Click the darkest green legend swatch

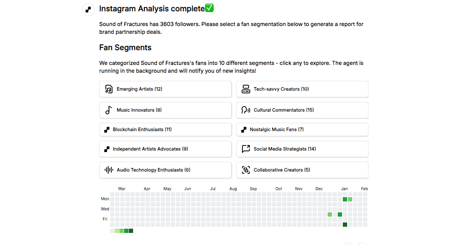131,231
